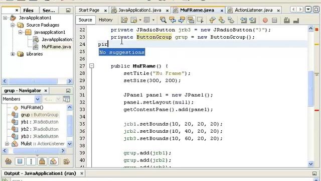The height and width of the screenshot is (181, 321).
Task: Open the Files panel tab
Action: click(28, 10)
